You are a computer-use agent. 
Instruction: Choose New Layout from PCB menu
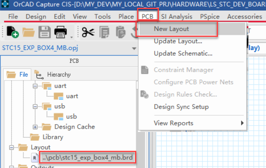point(171,29)
